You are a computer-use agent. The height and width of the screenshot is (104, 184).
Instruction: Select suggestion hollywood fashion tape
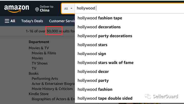pos(129,18)
